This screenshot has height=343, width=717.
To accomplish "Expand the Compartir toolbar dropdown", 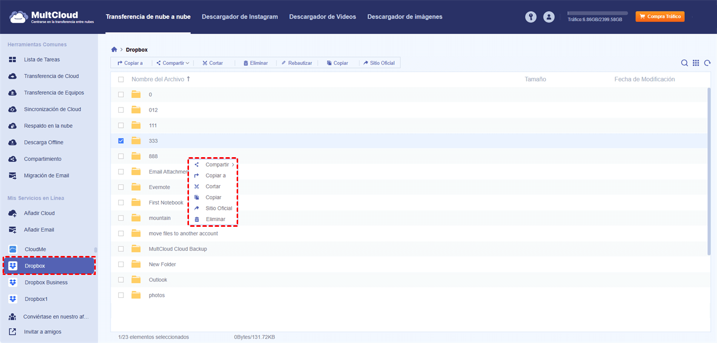I will (173, 63).
